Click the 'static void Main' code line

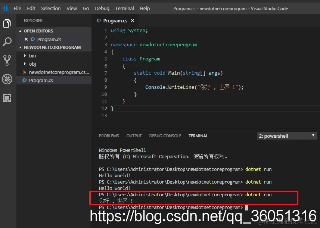coord(178,73)
